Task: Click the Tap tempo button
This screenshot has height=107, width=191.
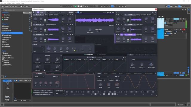Action: click(x=3, y=6)
